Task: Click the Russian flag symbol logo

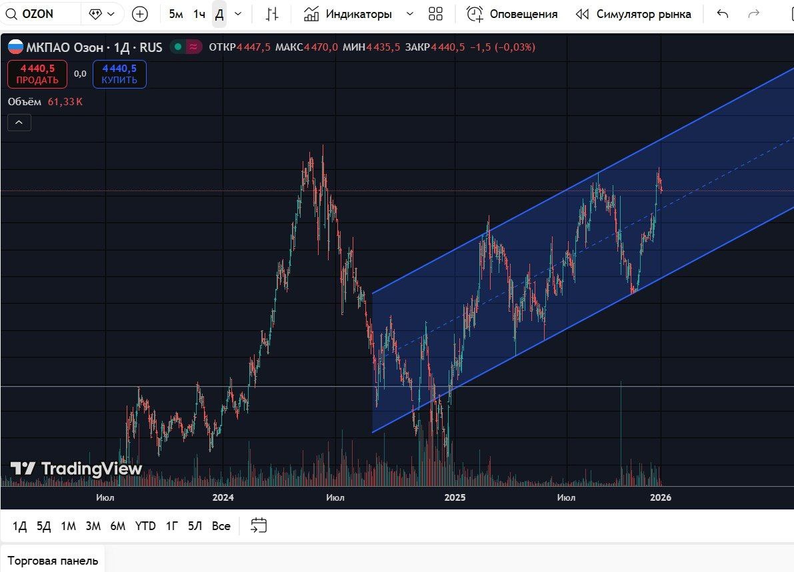Action: pyautogui.click(x=15, y=47)
